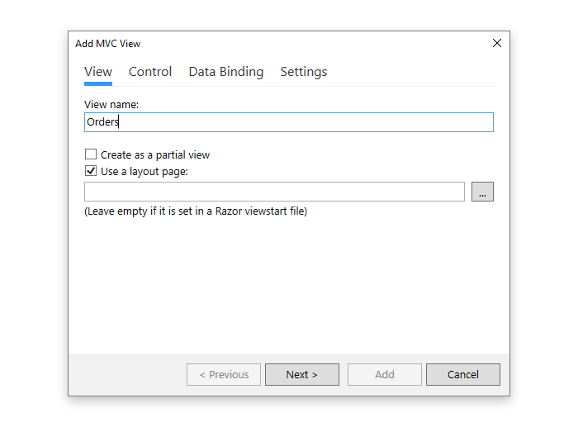Click the Razor viewstart hint text
Image resolution: width=578 pixels, height=427 pixels.
tap(196, 211)
